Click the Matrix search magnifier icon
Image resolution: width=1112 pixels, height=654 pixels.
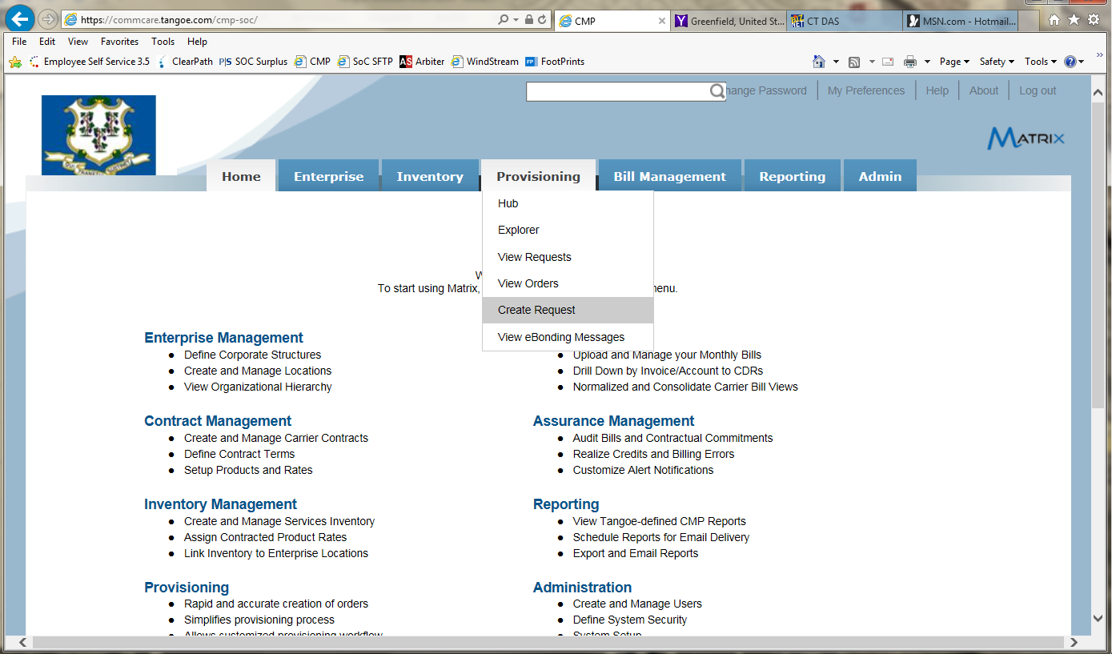pyautogui.click(x=717, y=91)
